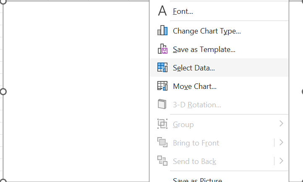This screenshot has height=182, width=303.
Task: Choose Change Chart Type... from menu
Action: click(x=206, y=31)
